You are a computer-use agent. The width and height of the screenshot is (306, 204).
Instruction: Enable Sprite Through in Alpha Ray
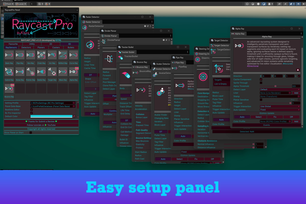pos(261,83)
